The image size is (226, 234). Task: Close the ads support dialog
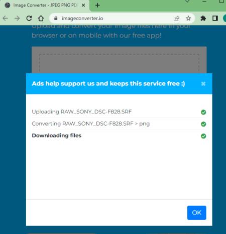click(203, 84)
